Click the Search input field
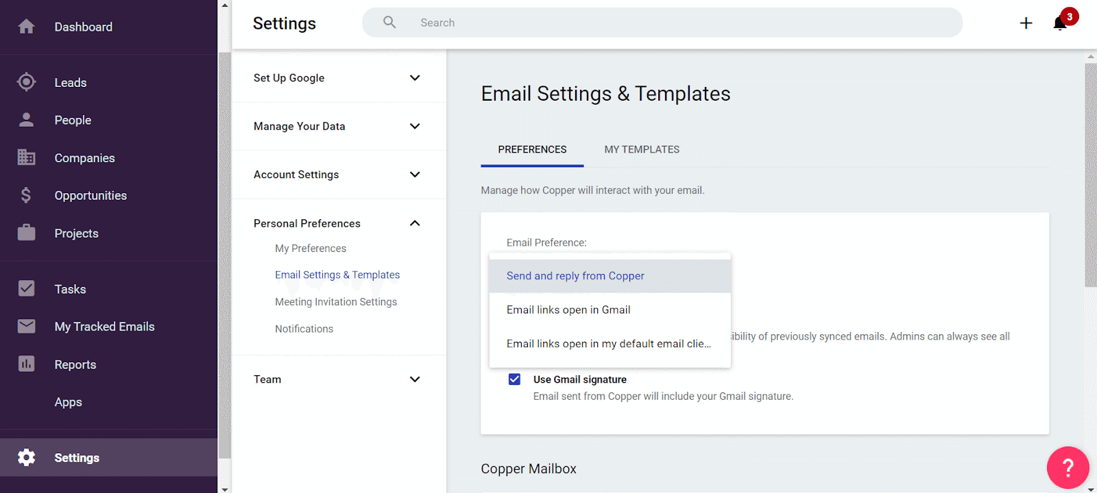Image resolution: width=1097 pixels, height=493 pixels. pos(662,23)
